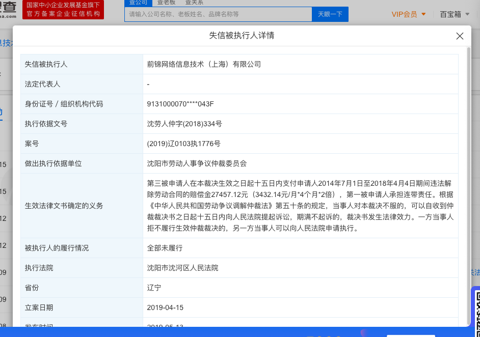This screenshot has width=480, height=337.
Task: Click the 省份 row label
Action: 32,288
